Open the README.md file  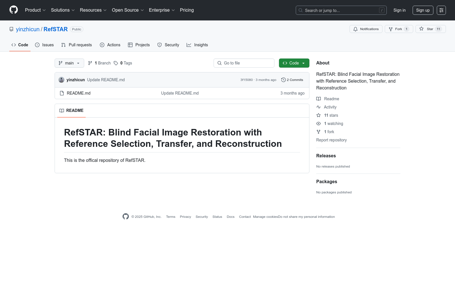[78, 93]
